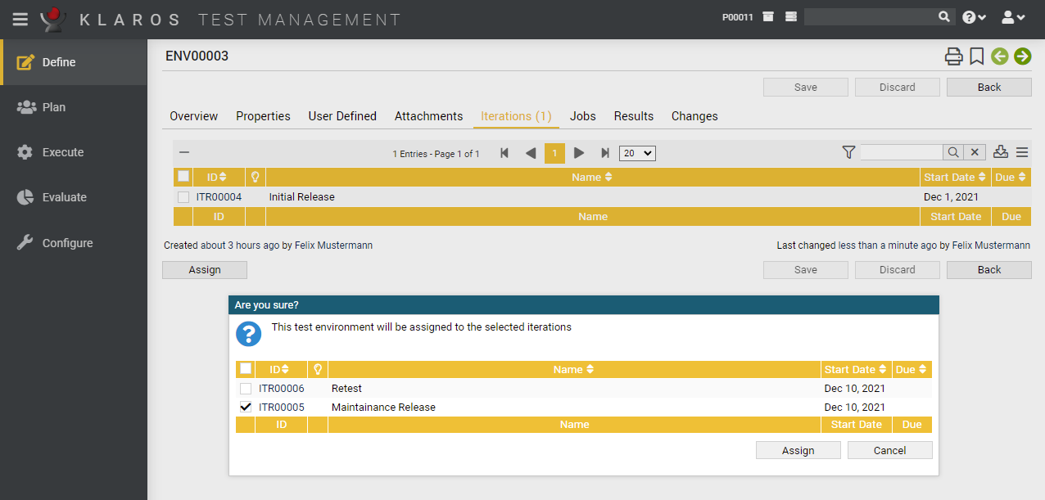1045x500 pixels.
Task: Open the user account menu
Action: point(1013,17)
